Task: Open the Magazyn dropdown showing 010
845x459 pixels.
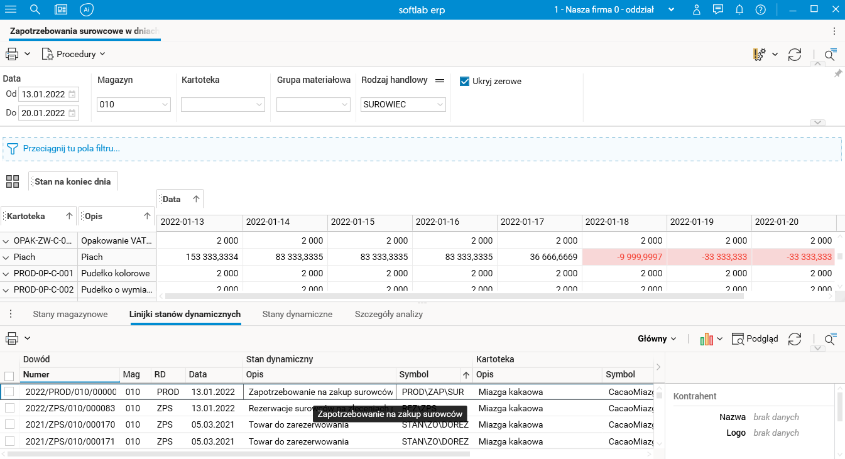Action: pyautogui.click(x=134, y=104)
